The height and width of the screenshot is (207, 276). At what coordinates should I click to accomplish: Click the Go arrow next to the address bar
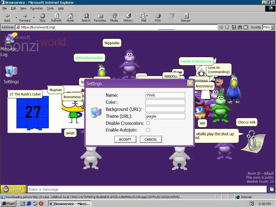tap(221, 27)
